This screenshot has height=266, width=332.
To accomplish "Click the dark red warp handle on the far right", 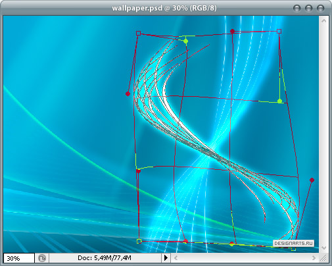I will coord(312,180).
